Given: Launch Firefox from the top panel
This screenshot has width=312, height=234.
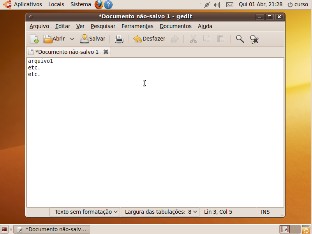Looking at the screenshot, I should (x=99, y=5).
